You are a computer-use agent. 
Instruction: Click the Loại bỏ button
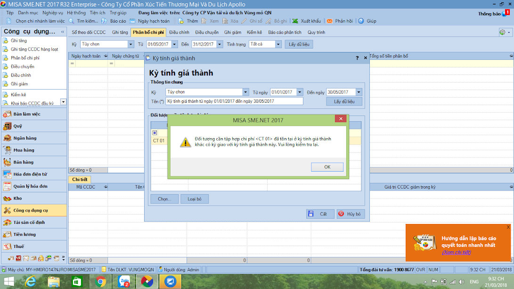click(195, 199)
